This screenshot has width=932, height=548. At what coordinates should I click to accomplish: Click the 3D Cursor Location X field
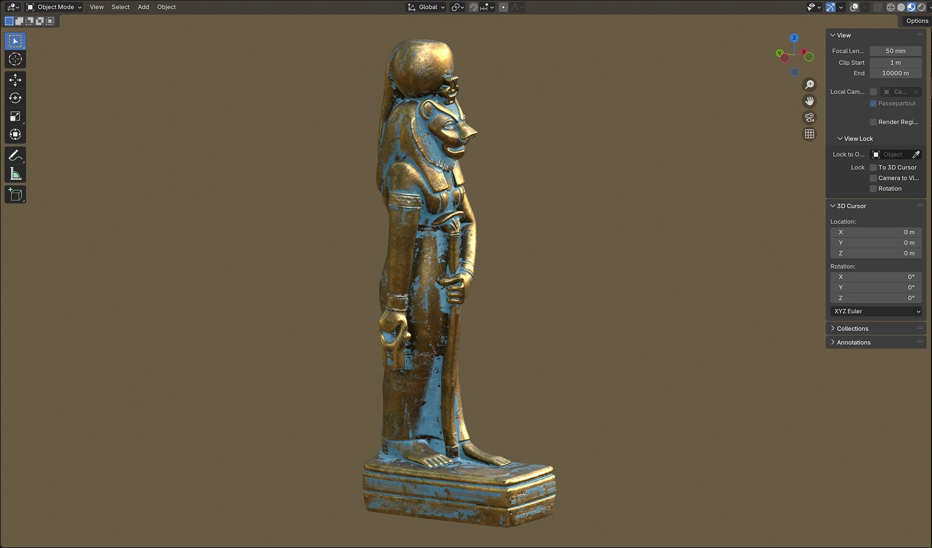[x=876, y=232]
